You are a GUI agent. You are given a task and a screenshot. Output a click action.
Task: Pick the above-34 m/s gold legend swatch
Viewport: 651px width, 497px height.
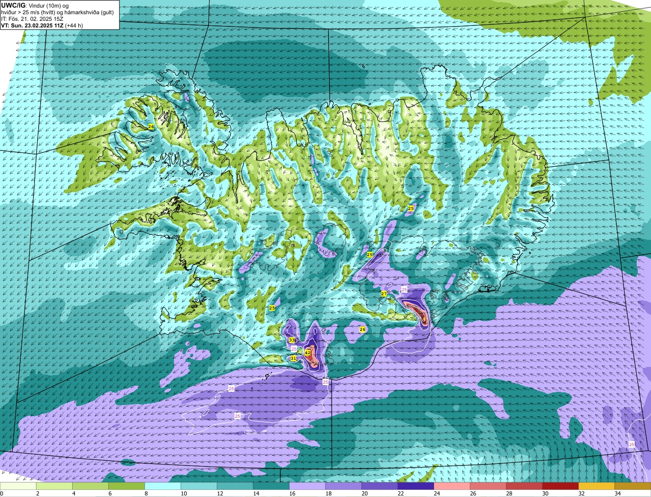click(633, 486)
